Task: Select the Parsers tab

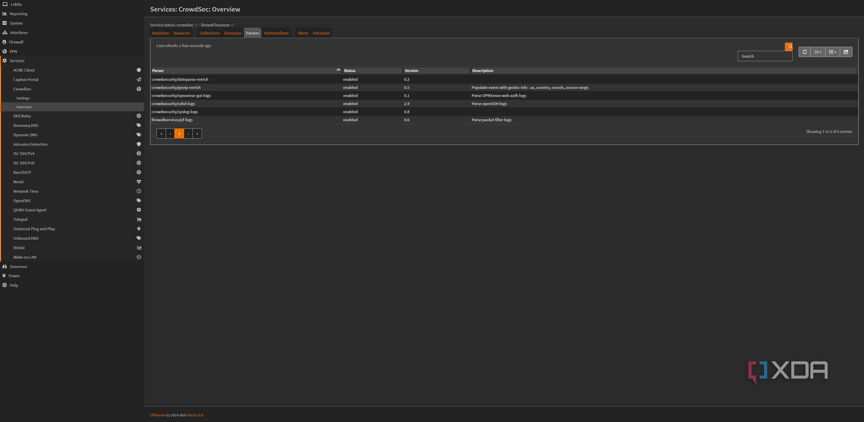Action: (252, 33)
